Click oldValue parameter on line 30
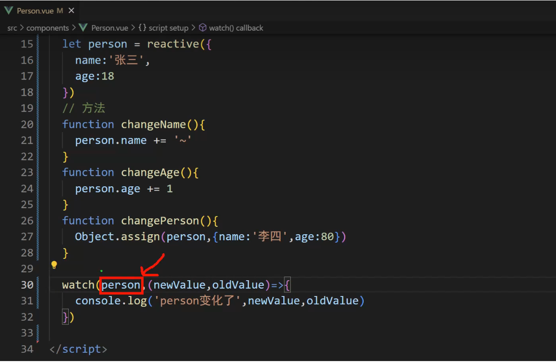 tap(238, 285)
